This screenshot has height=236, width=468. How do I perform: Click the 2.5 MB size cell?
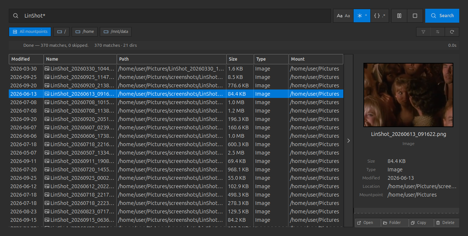coord(240,153)
